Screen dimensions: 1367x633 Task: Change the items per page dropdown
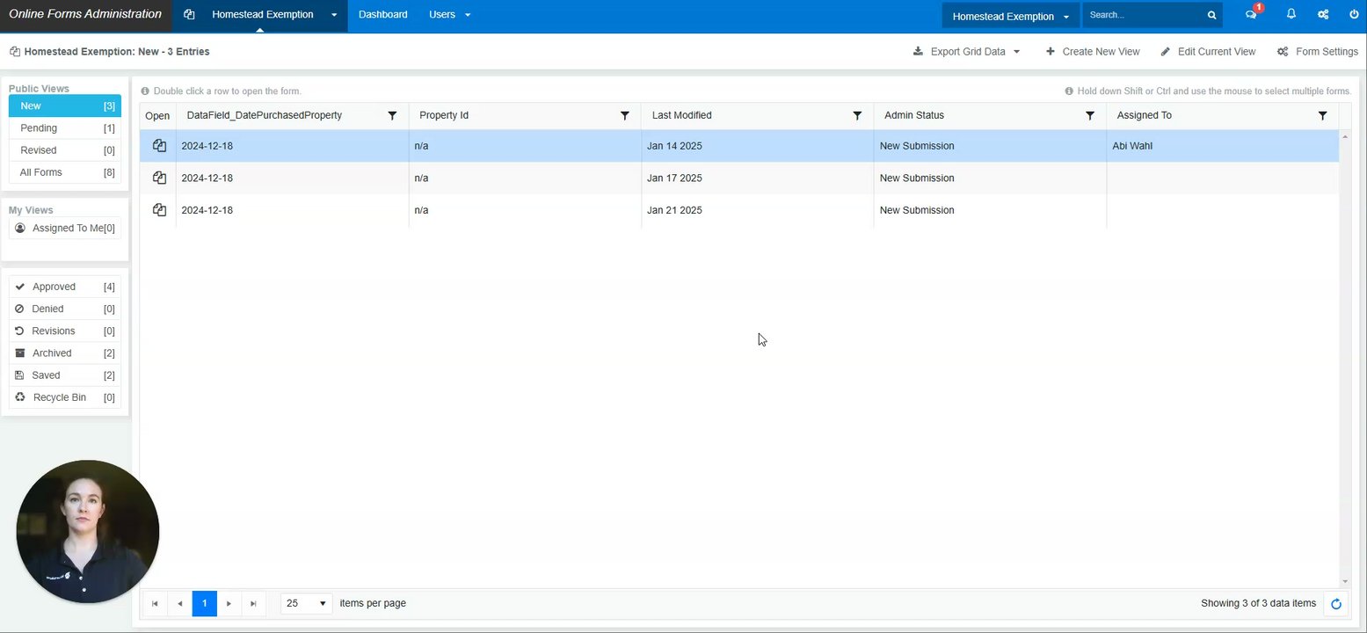point(306,603)
